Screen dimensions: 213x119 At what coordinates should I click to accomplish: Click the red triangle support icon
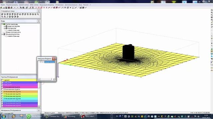47,8
